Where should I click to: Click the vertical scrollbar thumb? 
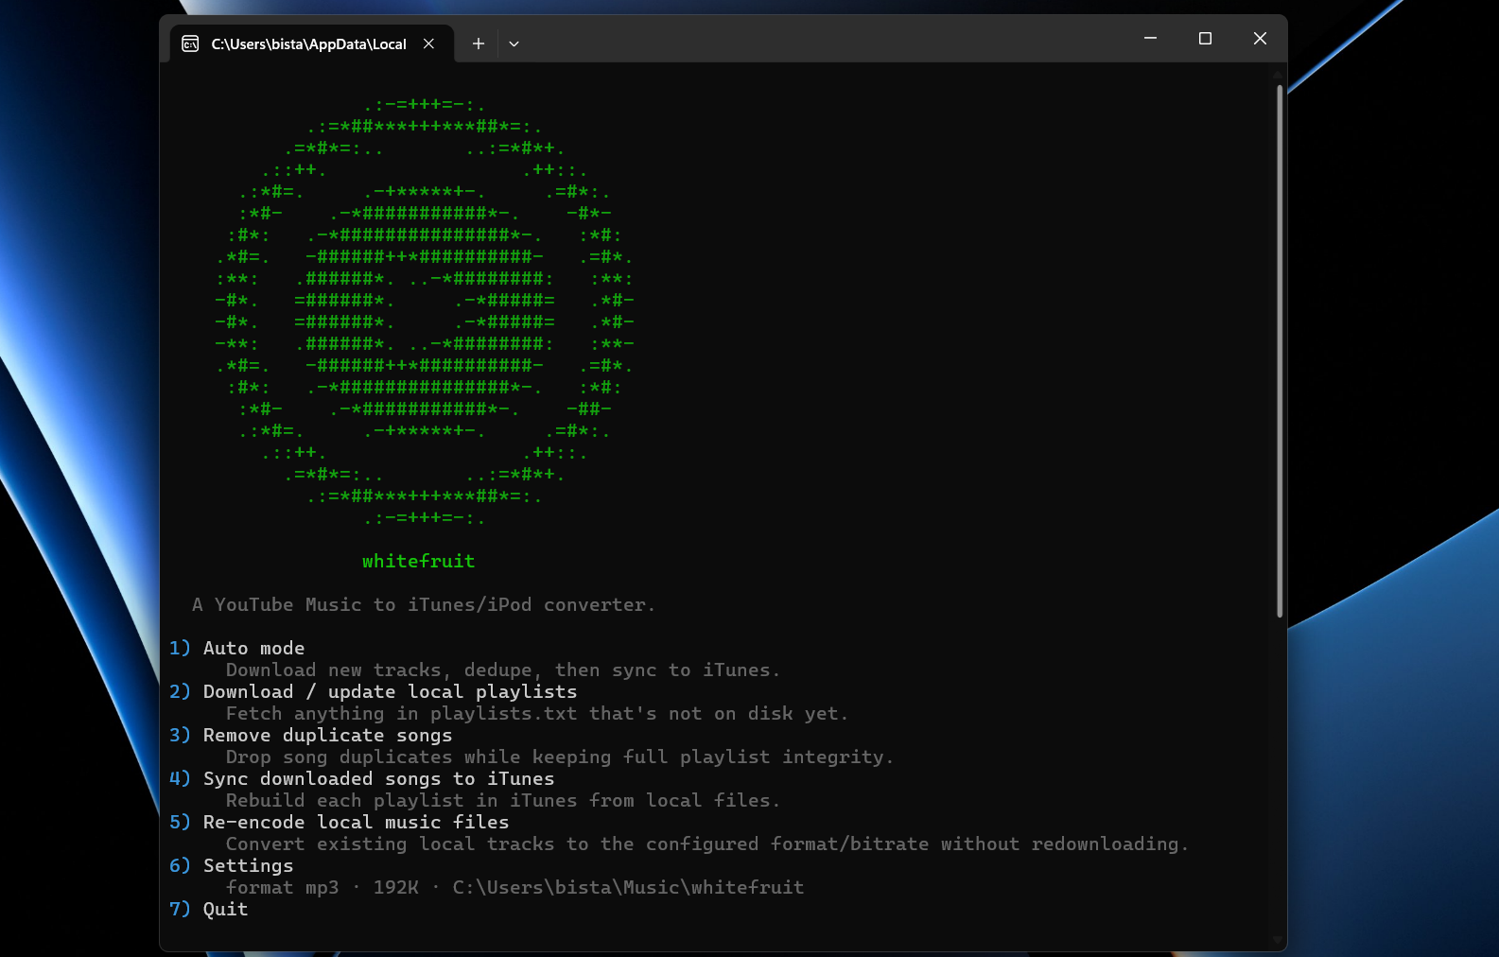[1280, 351]
